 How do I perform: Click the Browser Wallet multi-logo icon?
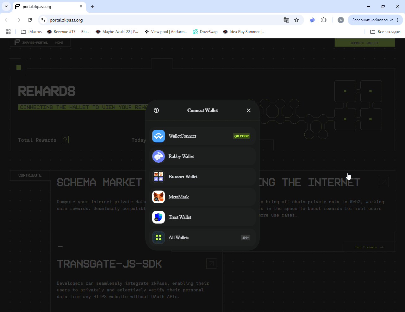point(159,177)
